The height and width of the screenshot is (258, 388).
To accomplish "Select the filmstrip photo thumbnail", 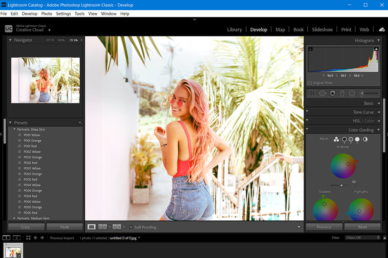I will [x=13, y=252].
